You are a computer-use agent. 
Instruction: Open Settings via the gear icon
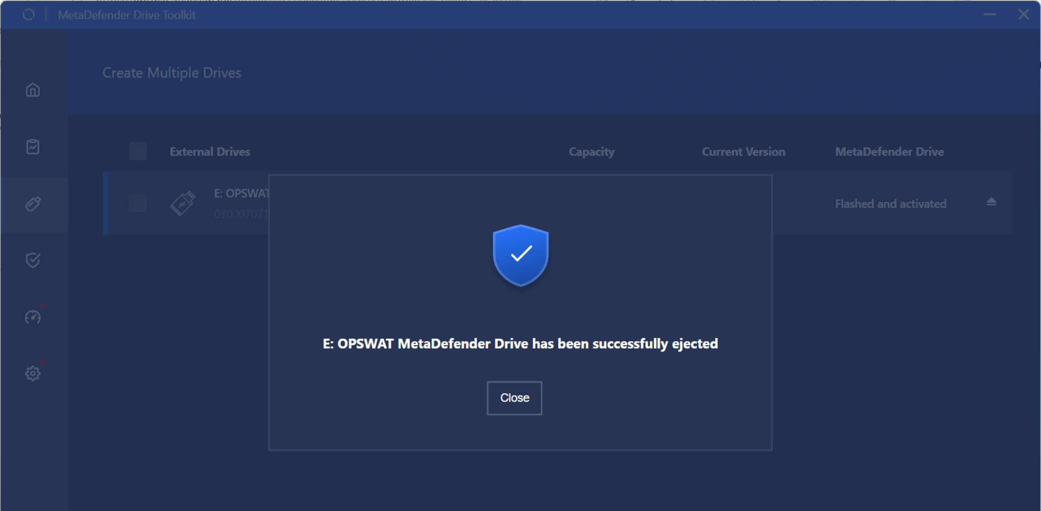click(32, 373)
